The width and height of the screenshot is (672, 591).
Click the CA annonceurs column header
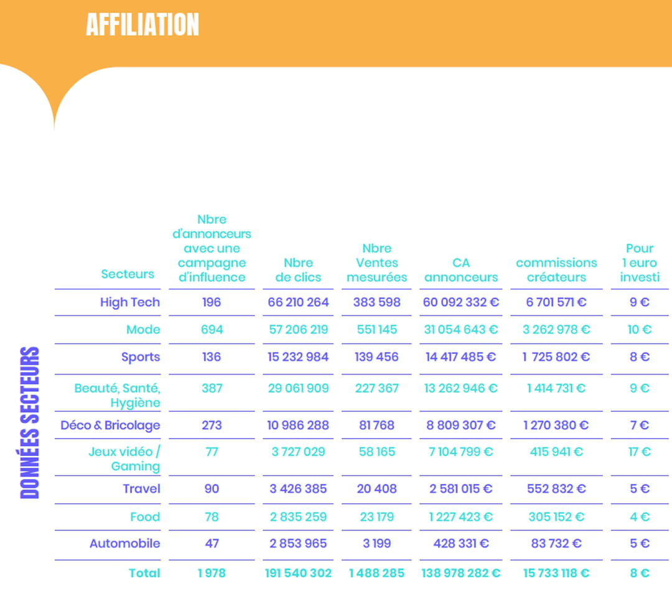click(461, 270)
